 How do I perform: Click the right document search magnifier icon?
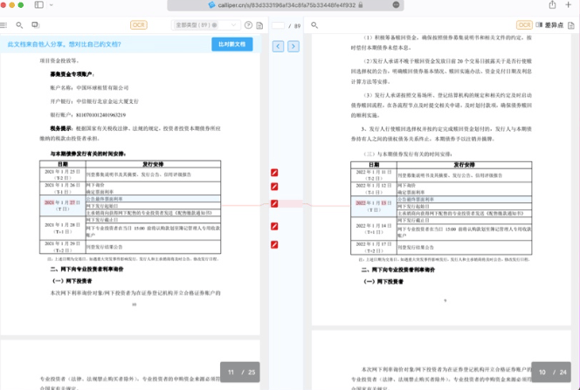point(315,25)
